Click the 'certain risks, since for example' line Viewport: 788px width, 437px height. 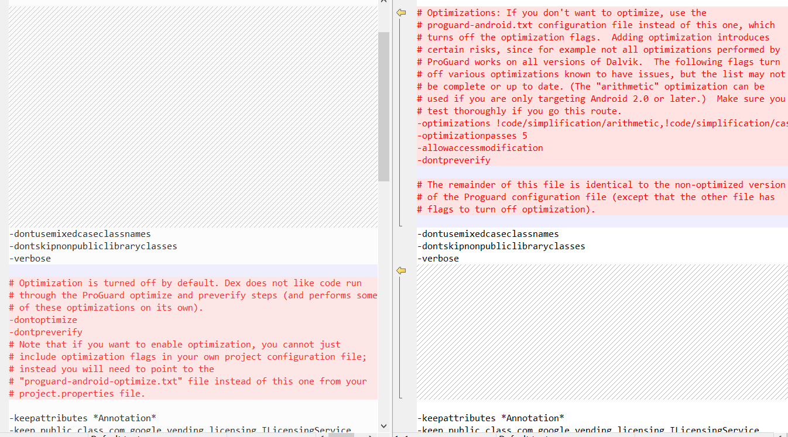[x=598, y=49]
